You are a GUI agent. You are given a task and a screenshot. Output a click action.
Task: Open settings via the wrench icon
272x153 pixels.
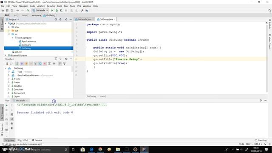(82, 11)
